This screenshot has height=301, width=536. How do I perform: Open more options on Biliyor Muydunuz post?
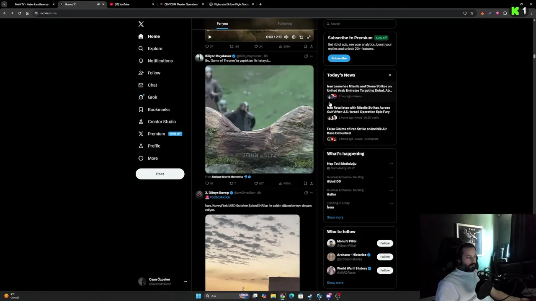pyautogui.click(x=311, y=56)
